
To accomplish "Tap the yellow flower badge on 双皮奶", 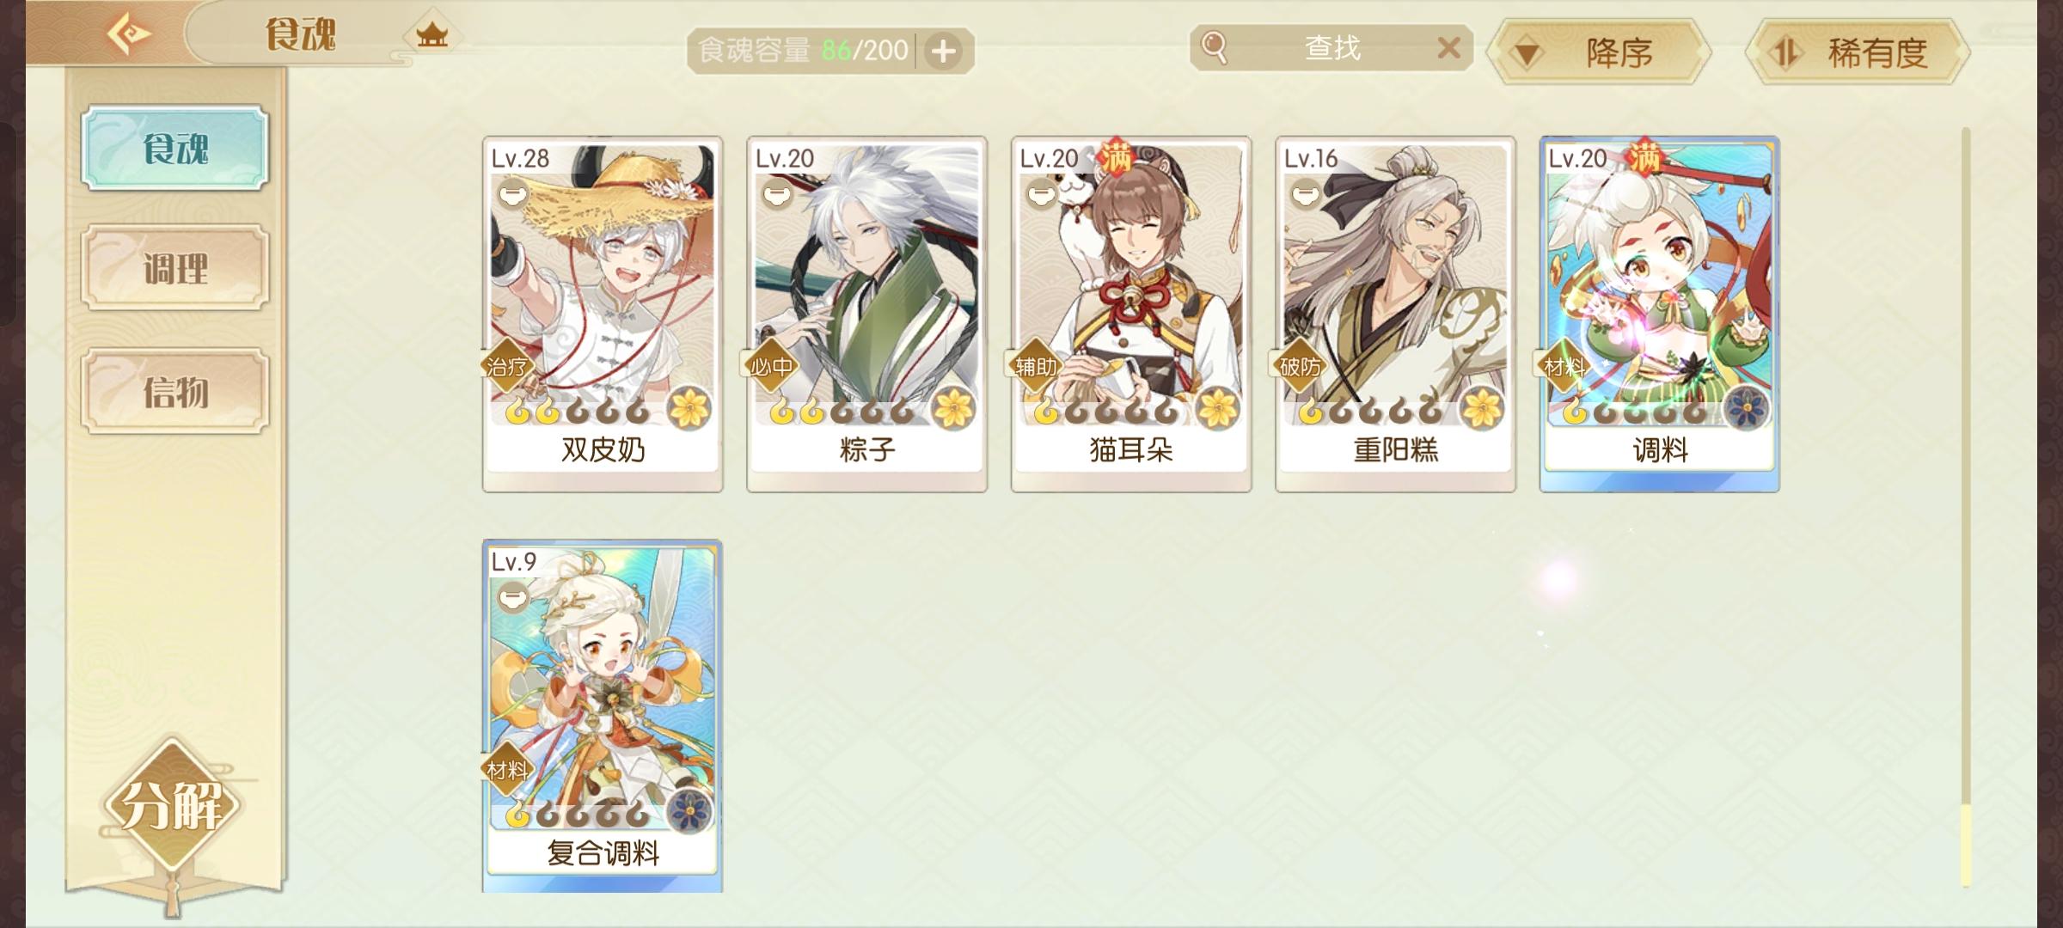I will coord(690,407).
